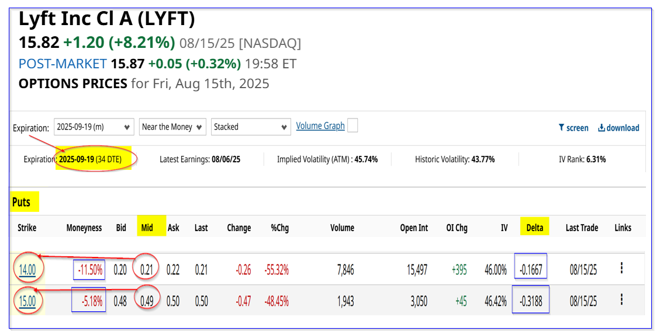Sort by the Bid column header

[121, 228]
